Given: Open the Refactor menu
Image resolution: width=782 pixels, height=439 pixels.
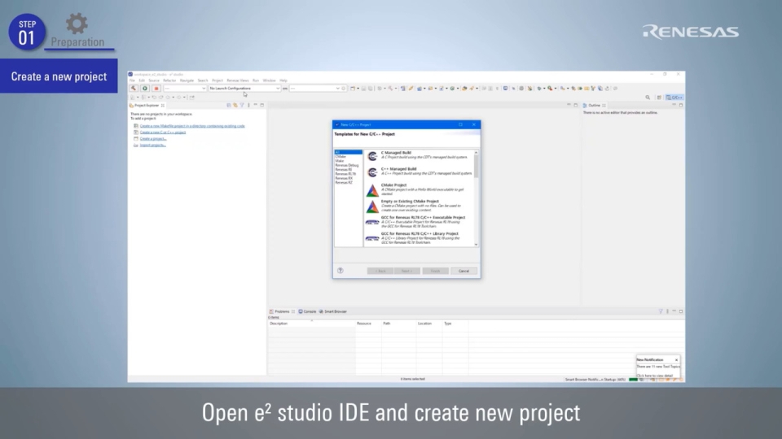Looking at the screenshot, I should coord(169,80).
